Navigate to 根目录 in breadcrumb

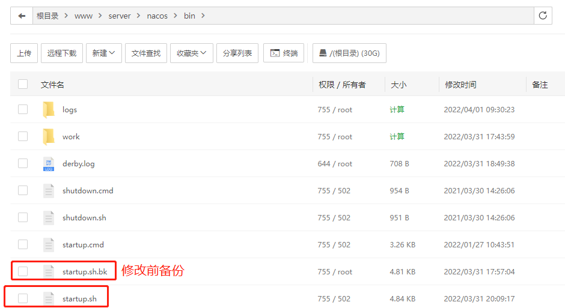tap(47, 16)
